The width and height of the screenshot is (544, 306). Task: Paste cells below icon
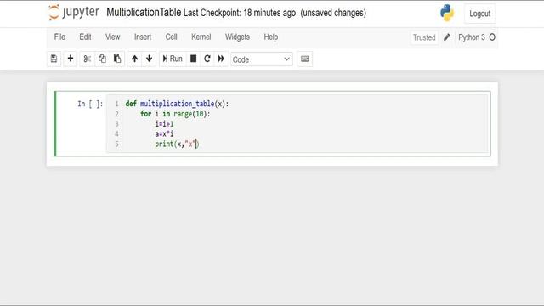117,59
